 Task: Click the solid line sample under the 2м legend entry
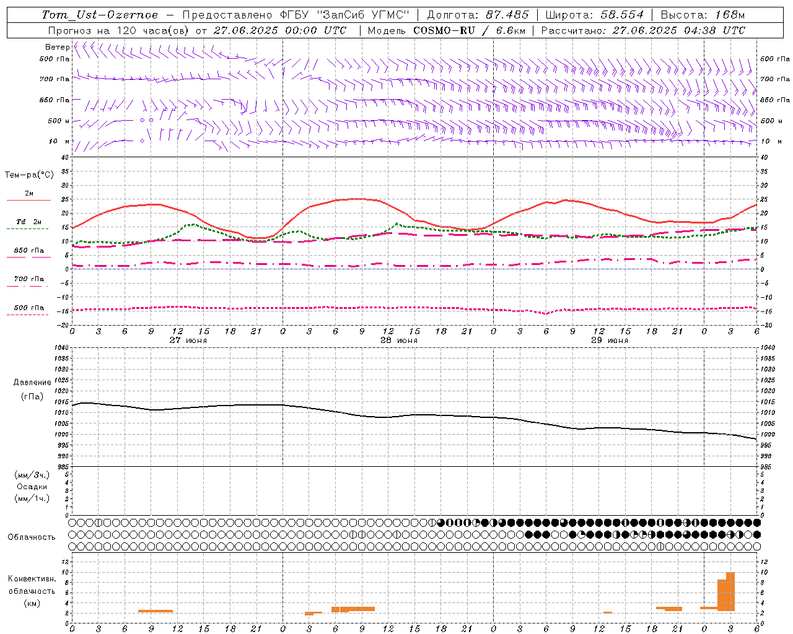28,201
